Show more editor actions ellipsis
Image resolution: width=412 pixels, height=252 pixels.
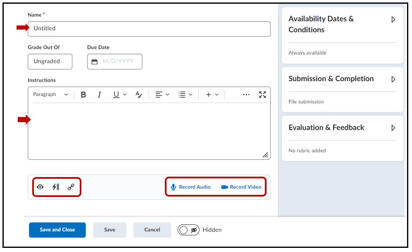click(246, 95)
